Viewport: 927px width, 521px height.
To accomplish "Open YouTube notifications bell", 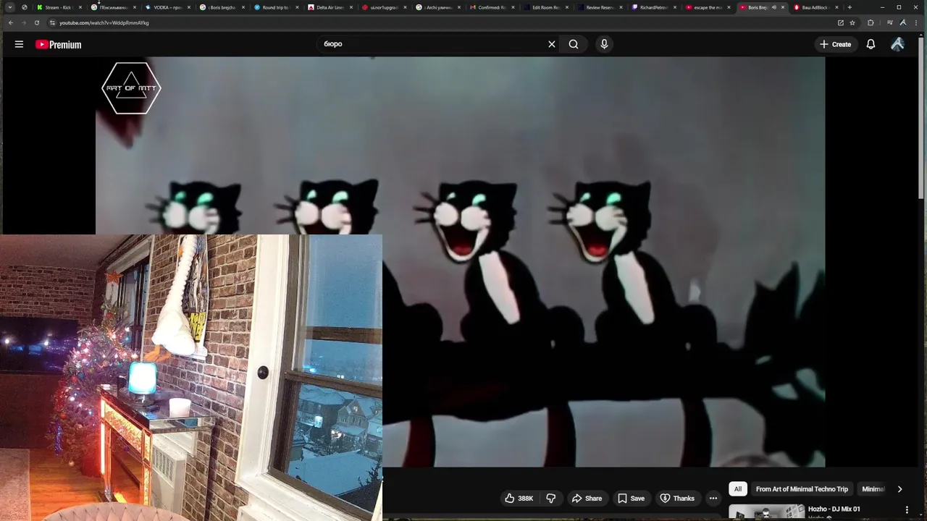I will 871,44.
